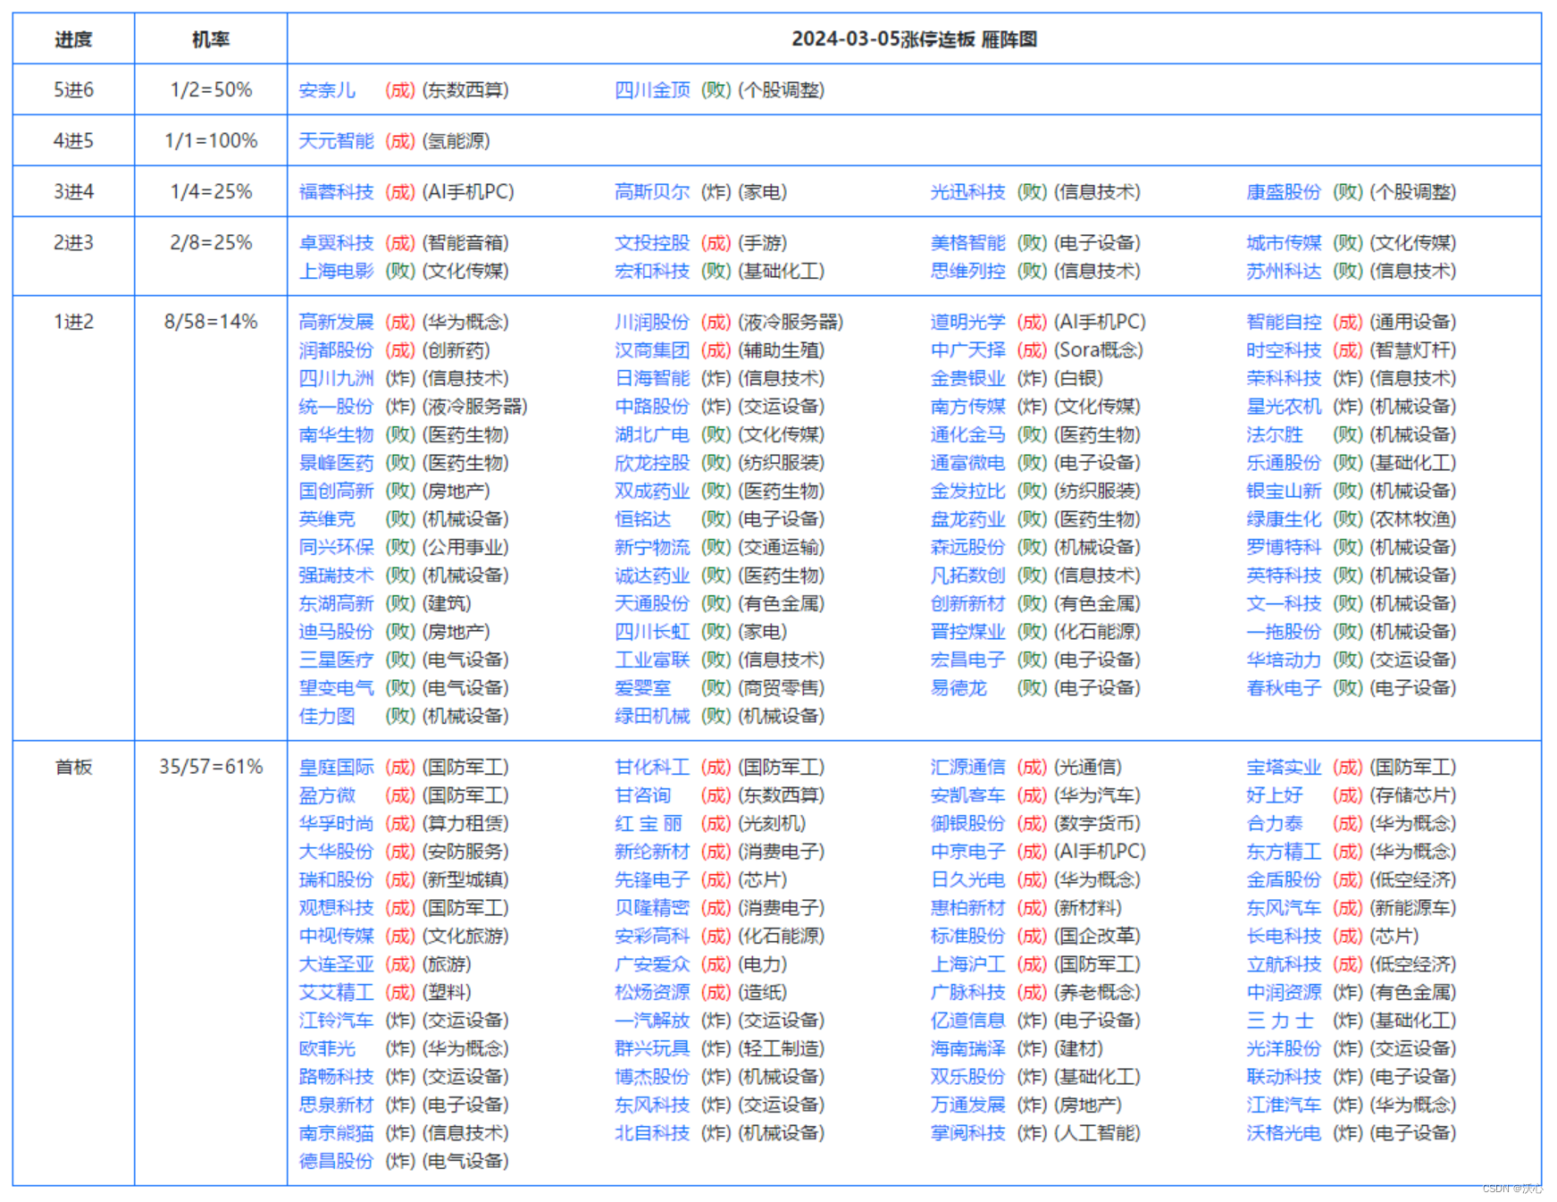Click the 湖北广电 link

(x=652, y=435)
